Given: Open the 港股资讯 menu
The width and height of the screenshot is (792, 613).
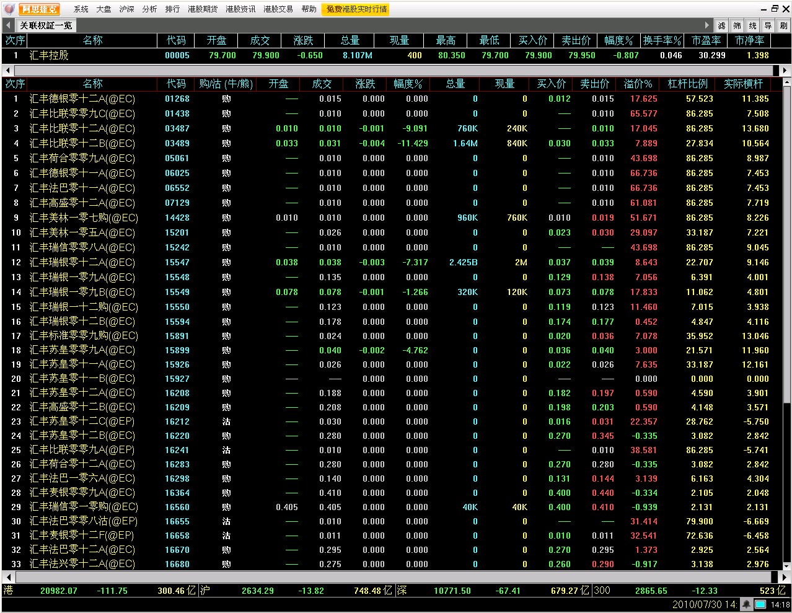Looking at the screenshot, I should pyautogui.click(x=240, y=9).
